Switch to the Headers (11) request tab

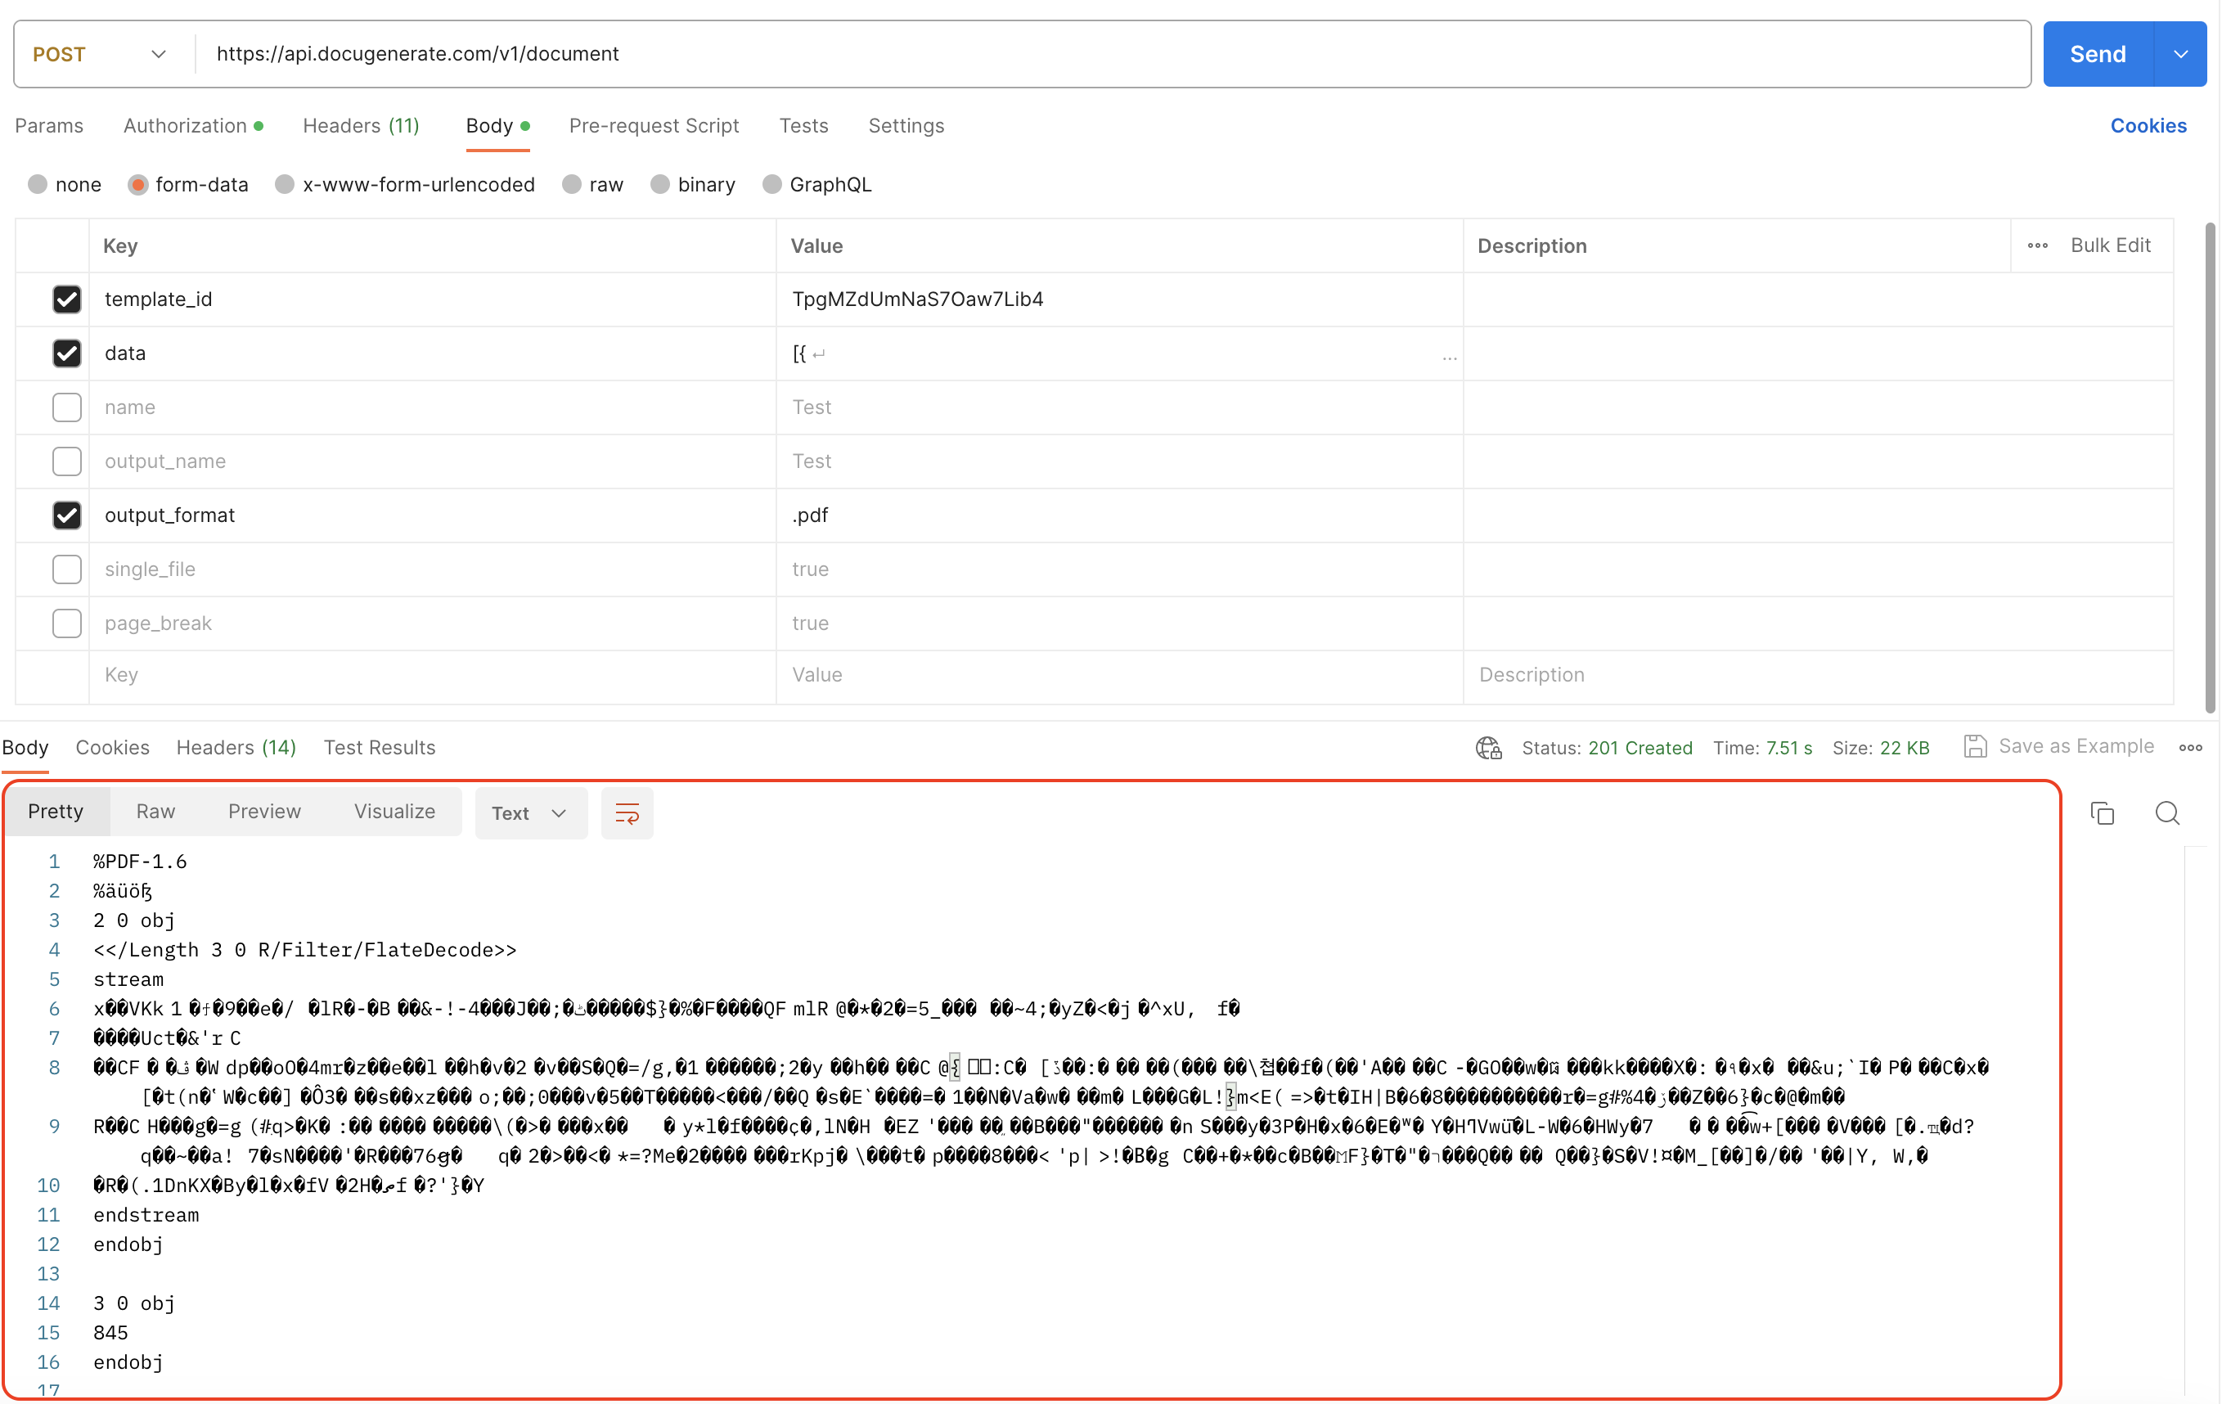pos(361,125)
